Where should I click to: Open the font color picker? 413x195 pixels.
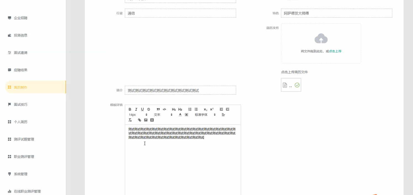[x=180, y=115]
